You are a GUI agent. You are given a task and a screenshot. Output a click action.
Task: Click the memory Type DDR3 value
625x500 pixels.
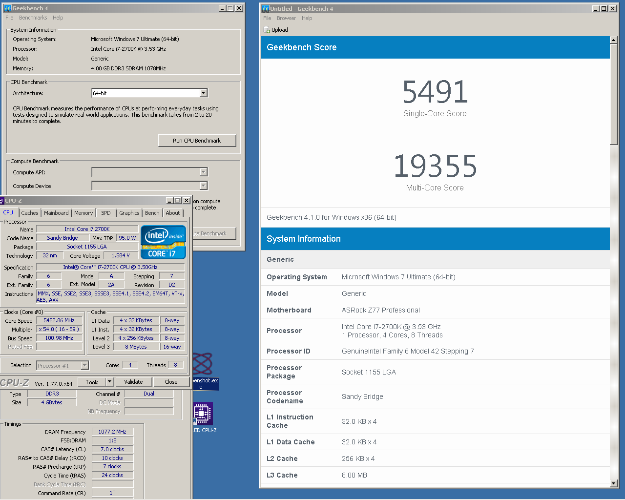[52, 394]
